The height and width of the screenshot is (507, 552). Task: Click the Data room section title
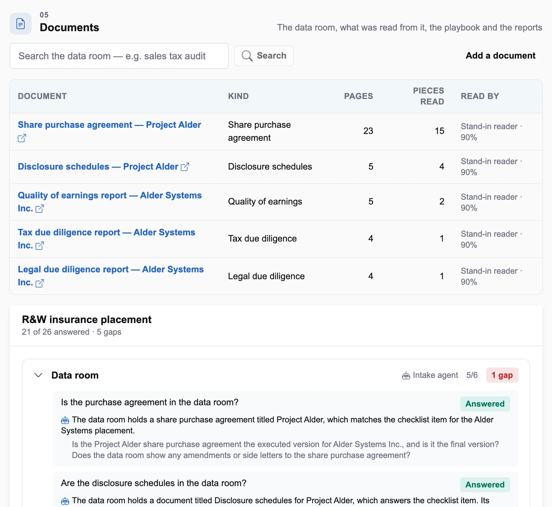coord(75,375)
